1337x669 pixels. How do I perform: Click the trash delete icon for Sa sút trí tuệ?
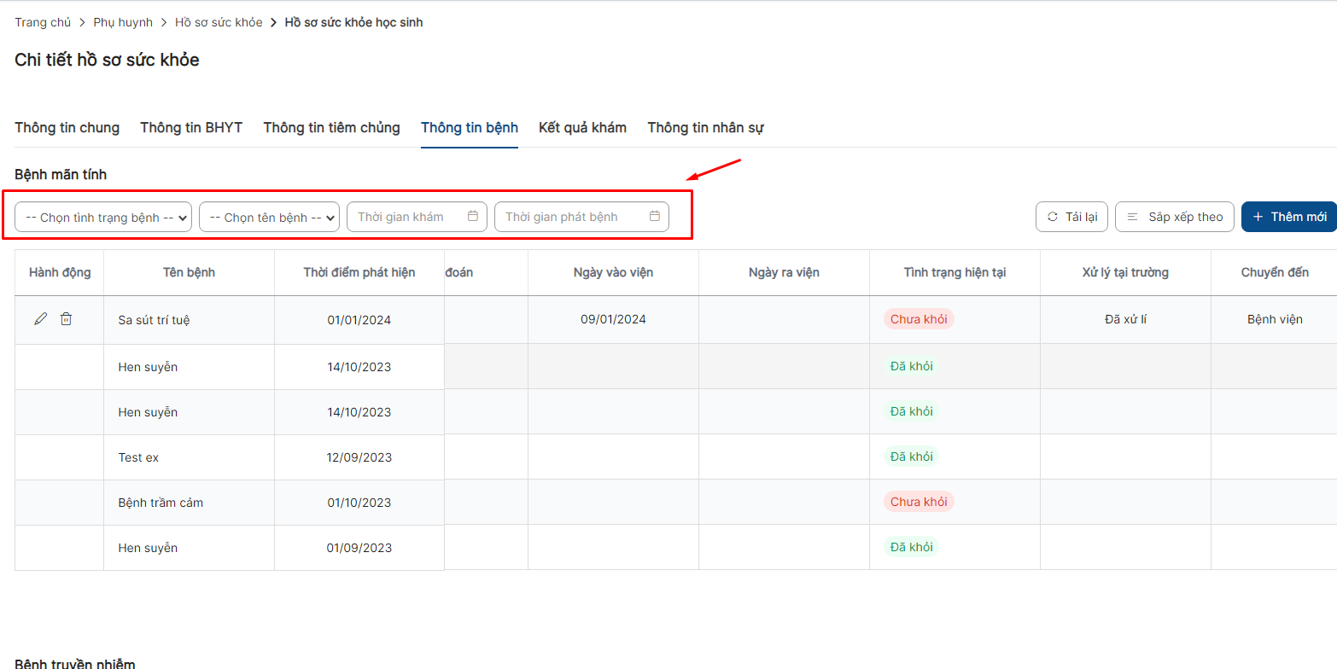point(67,319)
